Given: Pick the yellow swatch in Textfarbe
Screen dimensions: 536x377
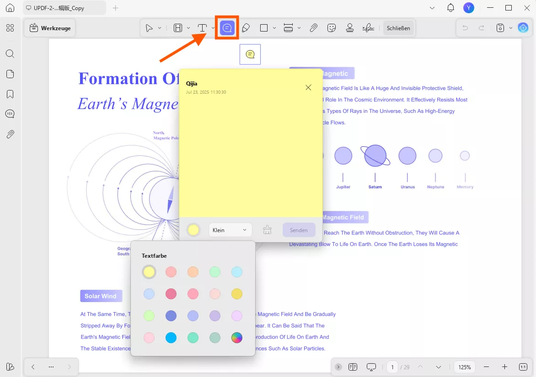Looking at the screenshot, I should pyautogui.click(x=149, y=272).
